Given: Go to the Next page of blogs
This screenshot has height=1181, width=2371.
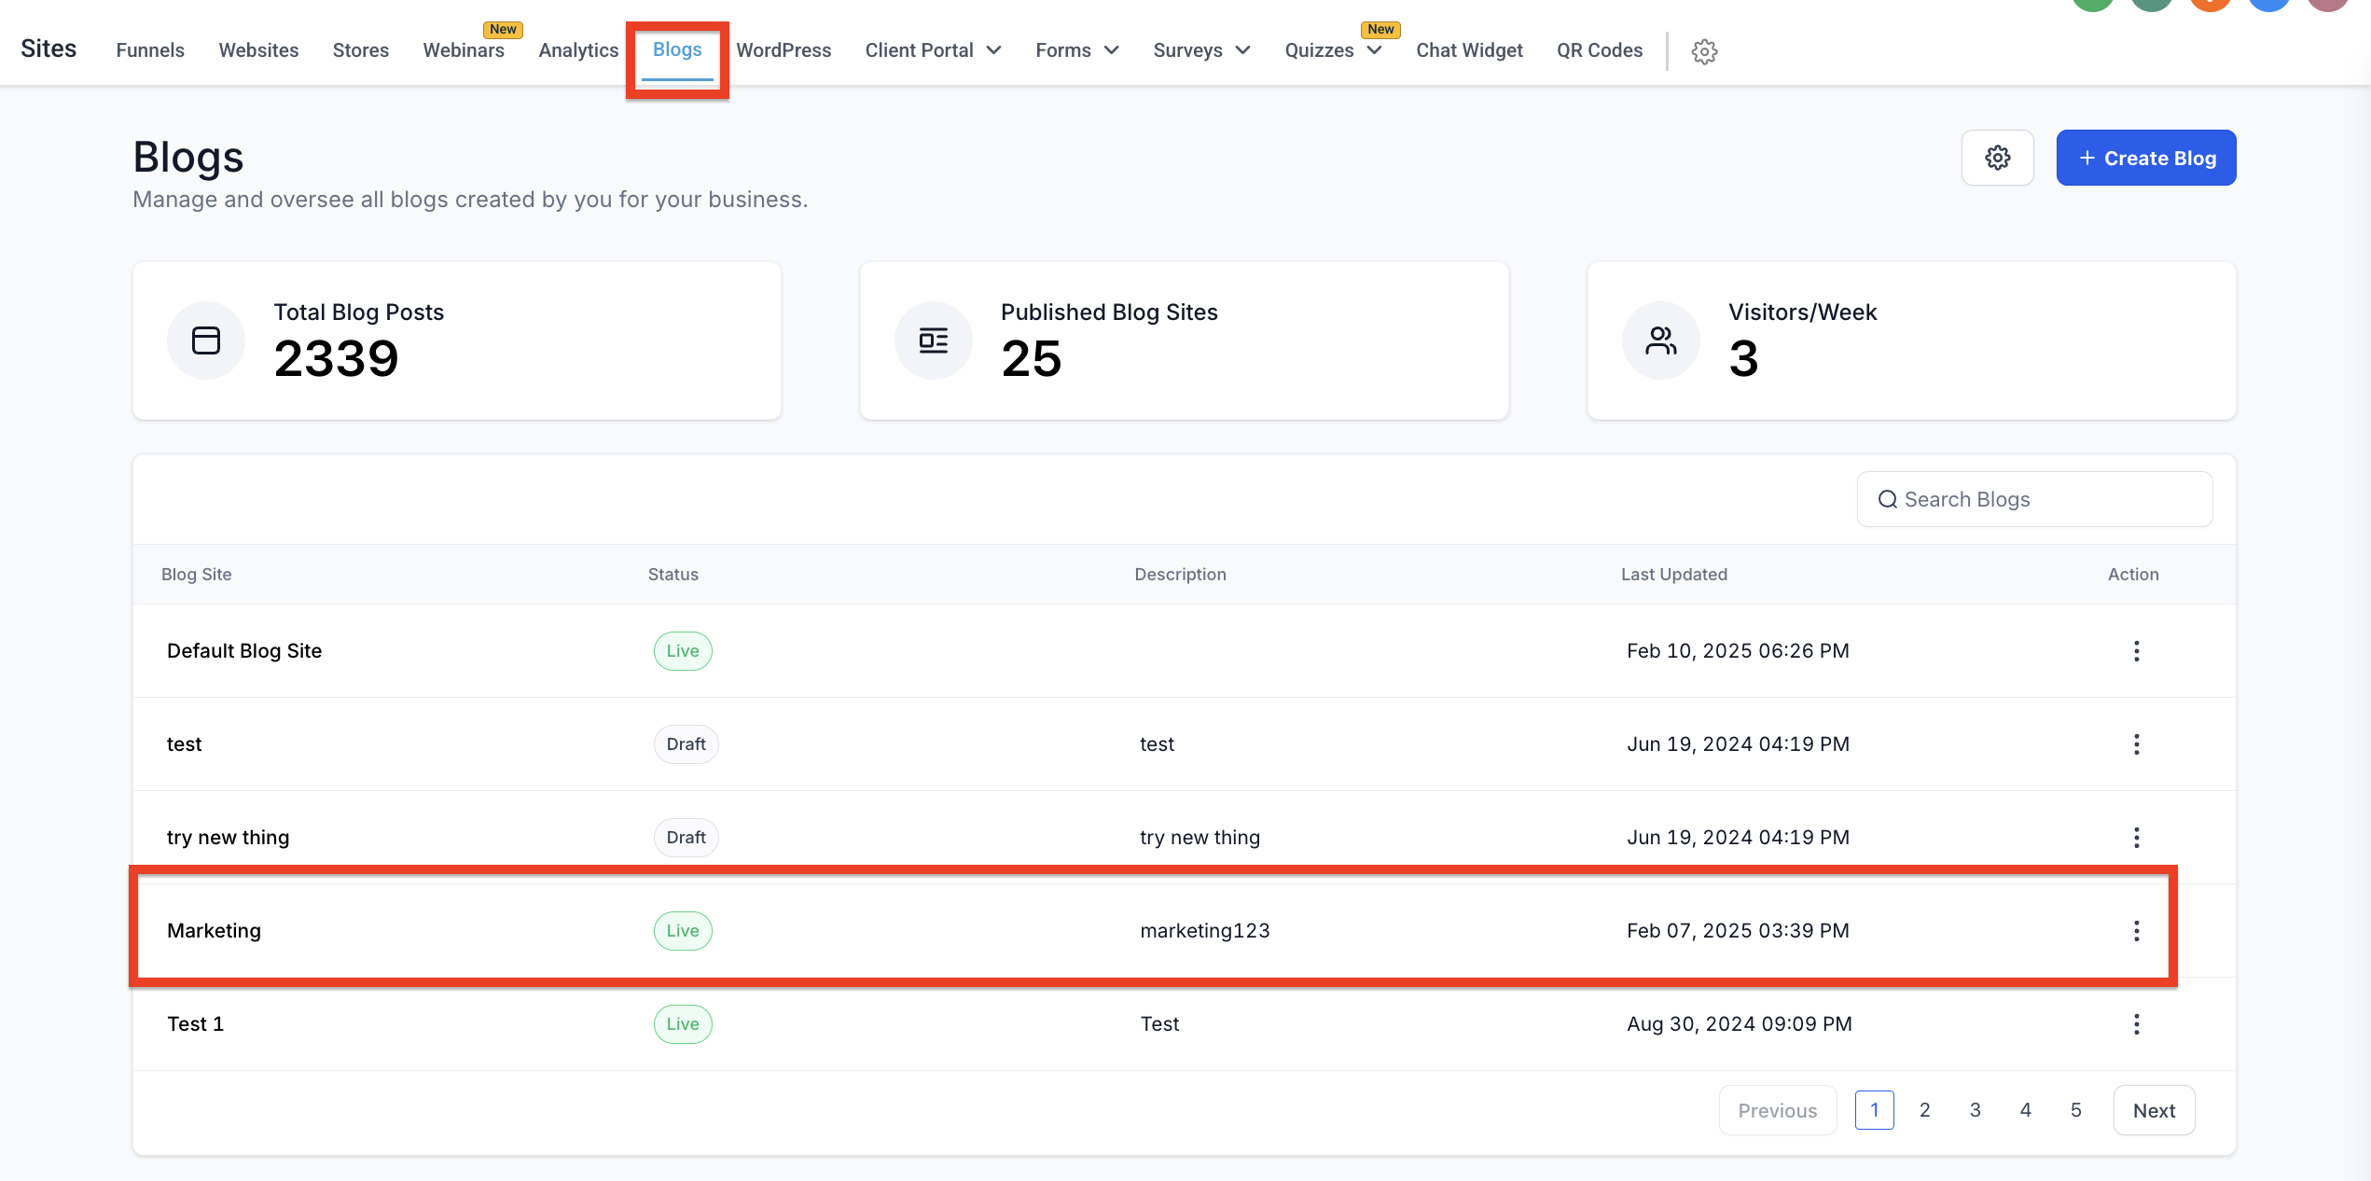Looking at the screenshot, I should [2154, 1110].
